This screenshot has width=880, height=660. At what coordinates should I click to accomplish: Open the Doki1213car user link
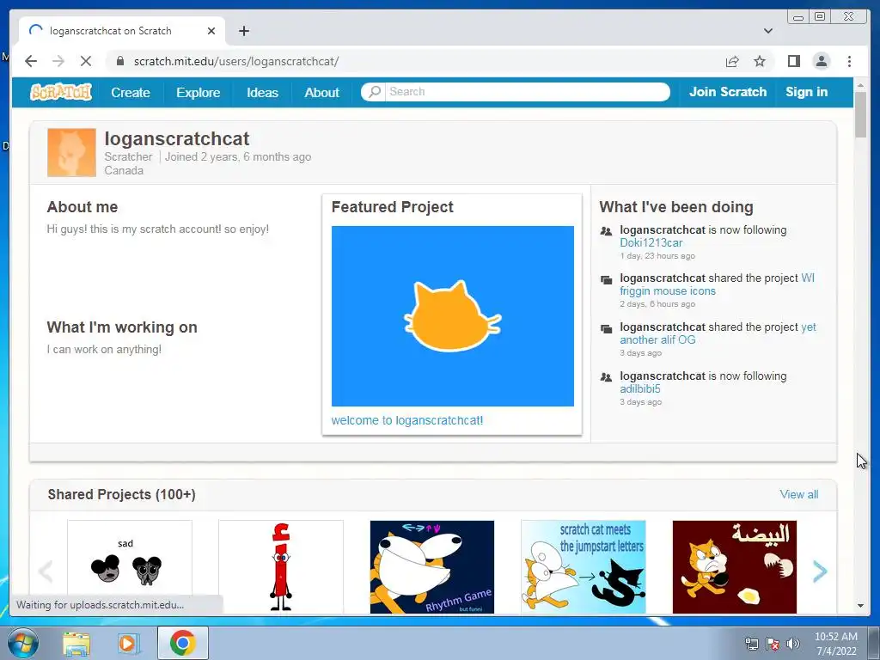(x=651, y=242)
